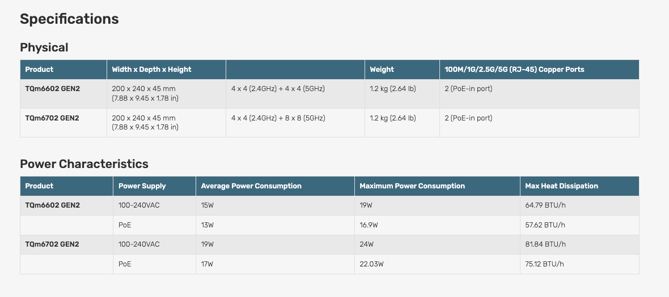Click the 4 x 4 + 8 x 8 (5GHz) cell
This screenshot has width=669, height=297.
coord(278,118)
